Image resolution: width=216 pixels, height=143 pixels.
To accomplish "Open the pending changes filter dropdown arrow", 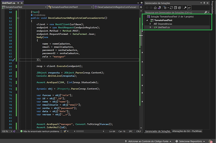I will 168,8.
